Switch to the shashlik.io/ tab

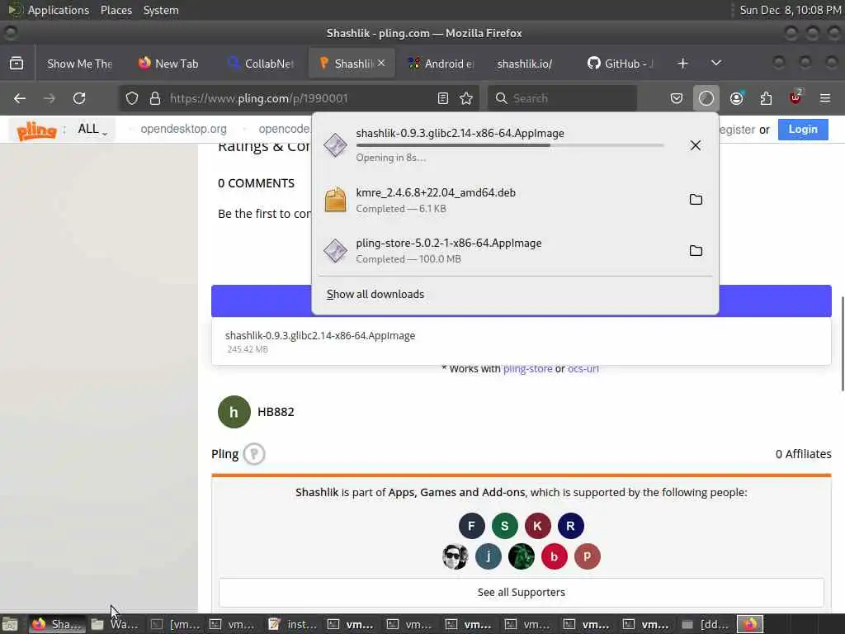tap(524, 64)
